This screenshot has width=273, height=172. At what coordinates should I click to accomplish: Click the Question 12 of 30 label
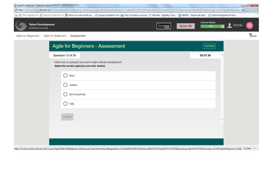[64, 55]
